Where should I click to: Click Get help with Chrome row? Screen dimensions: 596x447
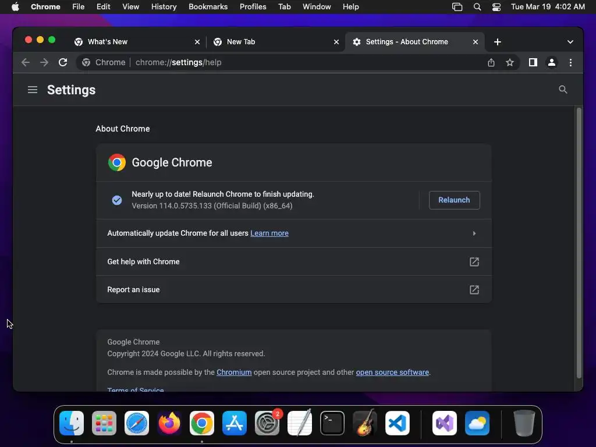point(294,261)
